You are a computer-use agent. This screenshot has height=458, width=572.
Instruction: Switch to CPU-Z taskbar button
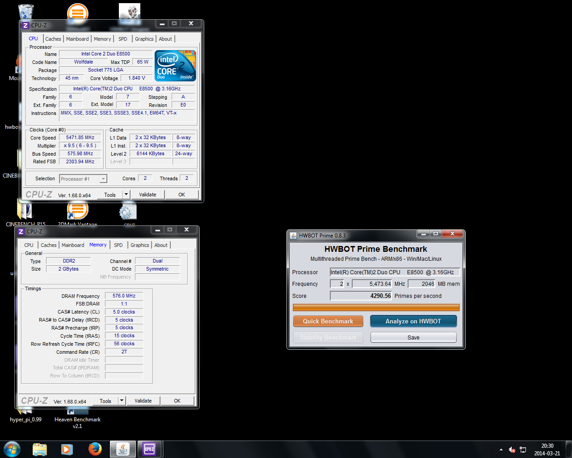click(x=149, y=449)
